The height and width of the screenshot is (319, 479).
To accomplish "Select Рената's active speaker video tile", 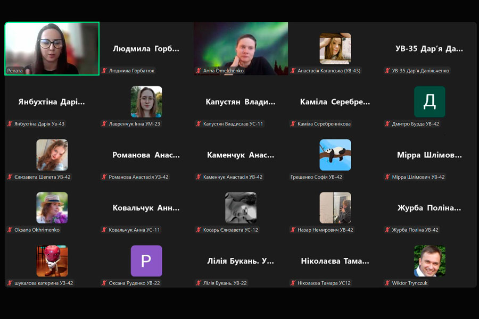I will point(52,48).
